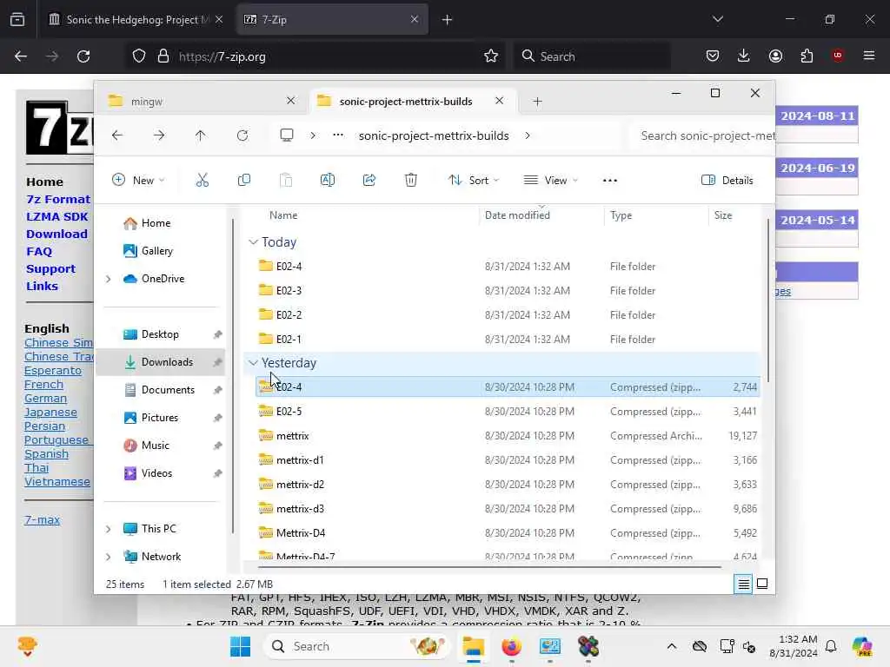Go forward in File Explorer navigation
The height and width of the screenshot is (667, 890).
click(159, 135)
